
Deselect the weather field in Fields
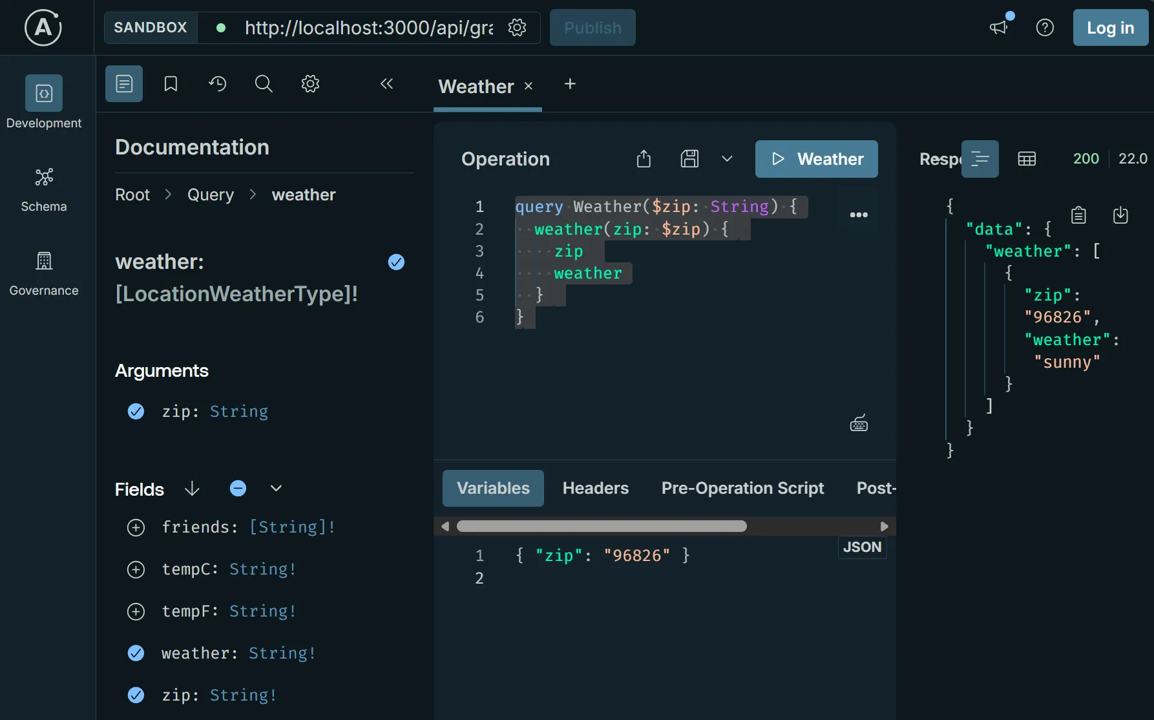pos(136,653)
